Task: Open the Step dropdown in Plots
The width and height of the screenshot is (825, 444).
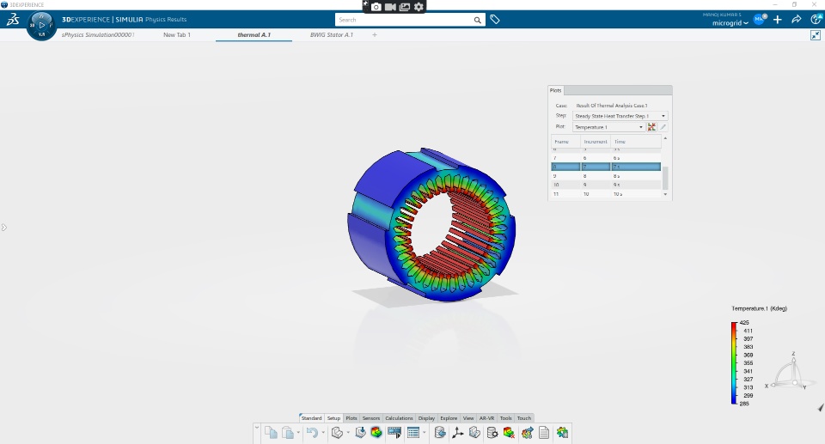Action: tap(620, 116)
